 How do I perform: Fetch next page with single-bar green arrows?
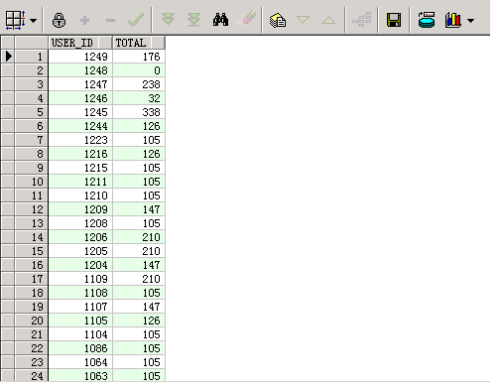click(x=168, y=19)
